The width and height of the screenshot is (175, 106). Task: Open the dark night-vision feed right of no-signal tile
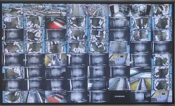pyautogui.click(x=141, y=97)
